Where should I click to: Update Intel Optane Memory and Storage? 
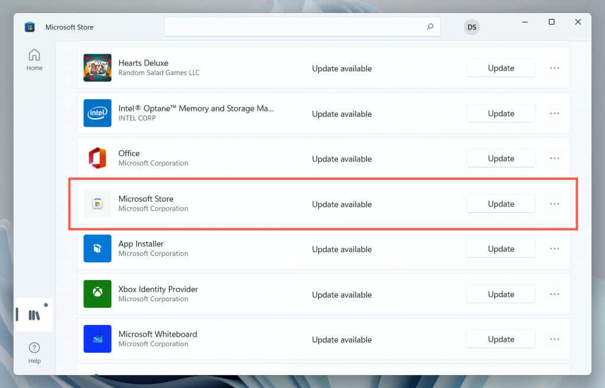[x=501, y=113]
